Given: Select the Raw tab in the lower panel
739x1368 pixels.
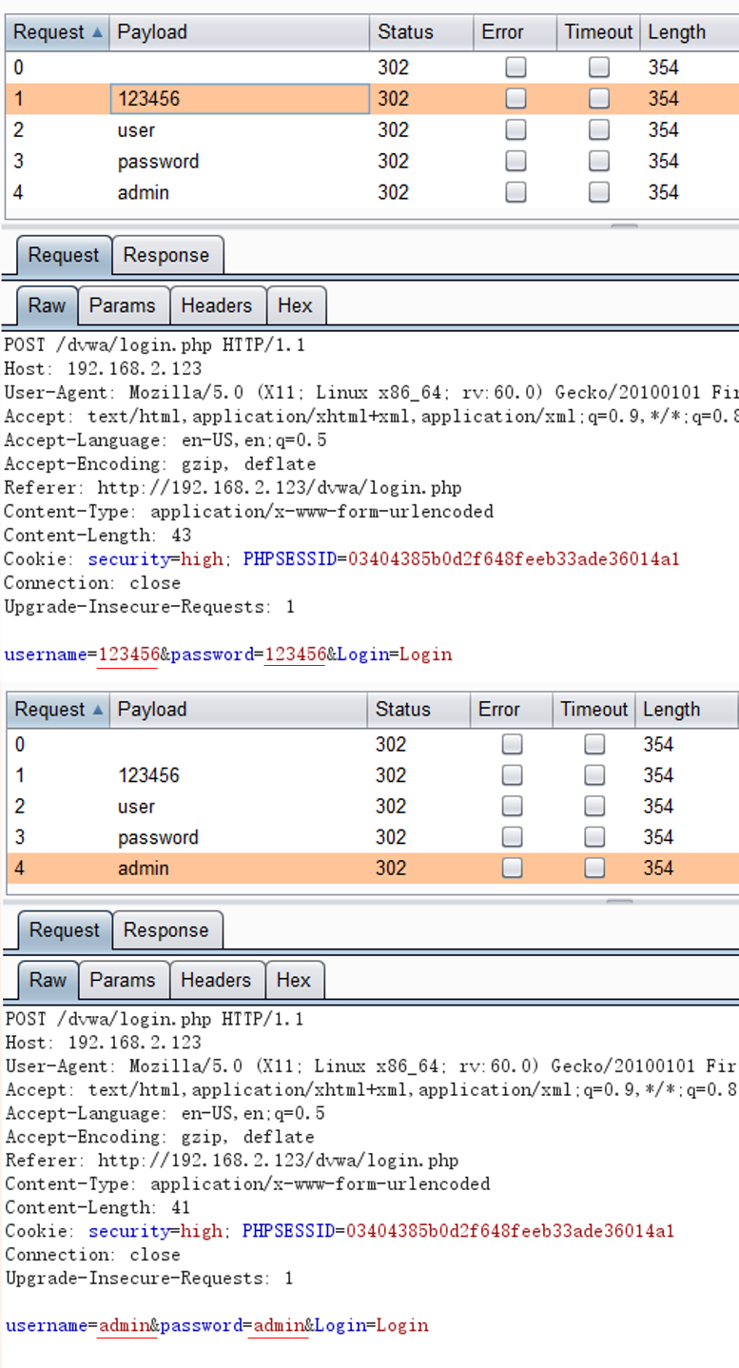Looking at the screenshot, I should coord(48,980).
